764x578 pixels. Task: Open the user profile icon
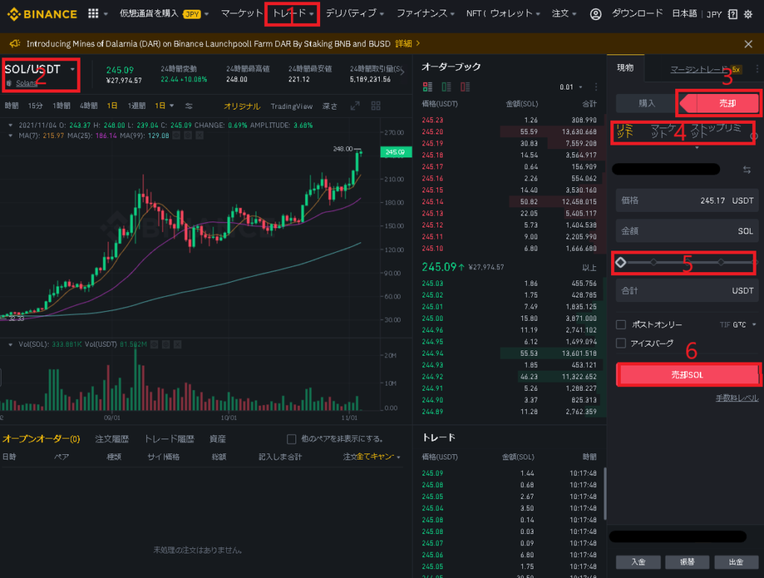pyautogui.click(x=595, y=14)
